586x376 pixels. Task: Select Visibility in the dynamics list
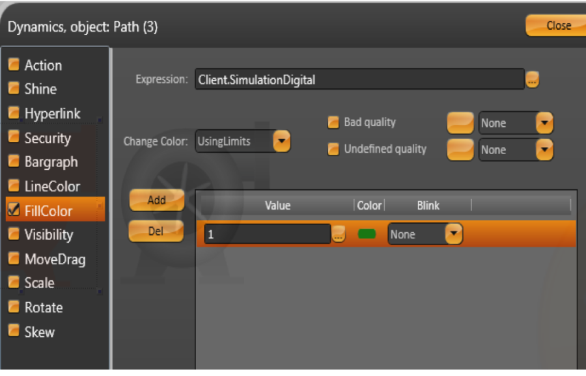pos(48,235)
